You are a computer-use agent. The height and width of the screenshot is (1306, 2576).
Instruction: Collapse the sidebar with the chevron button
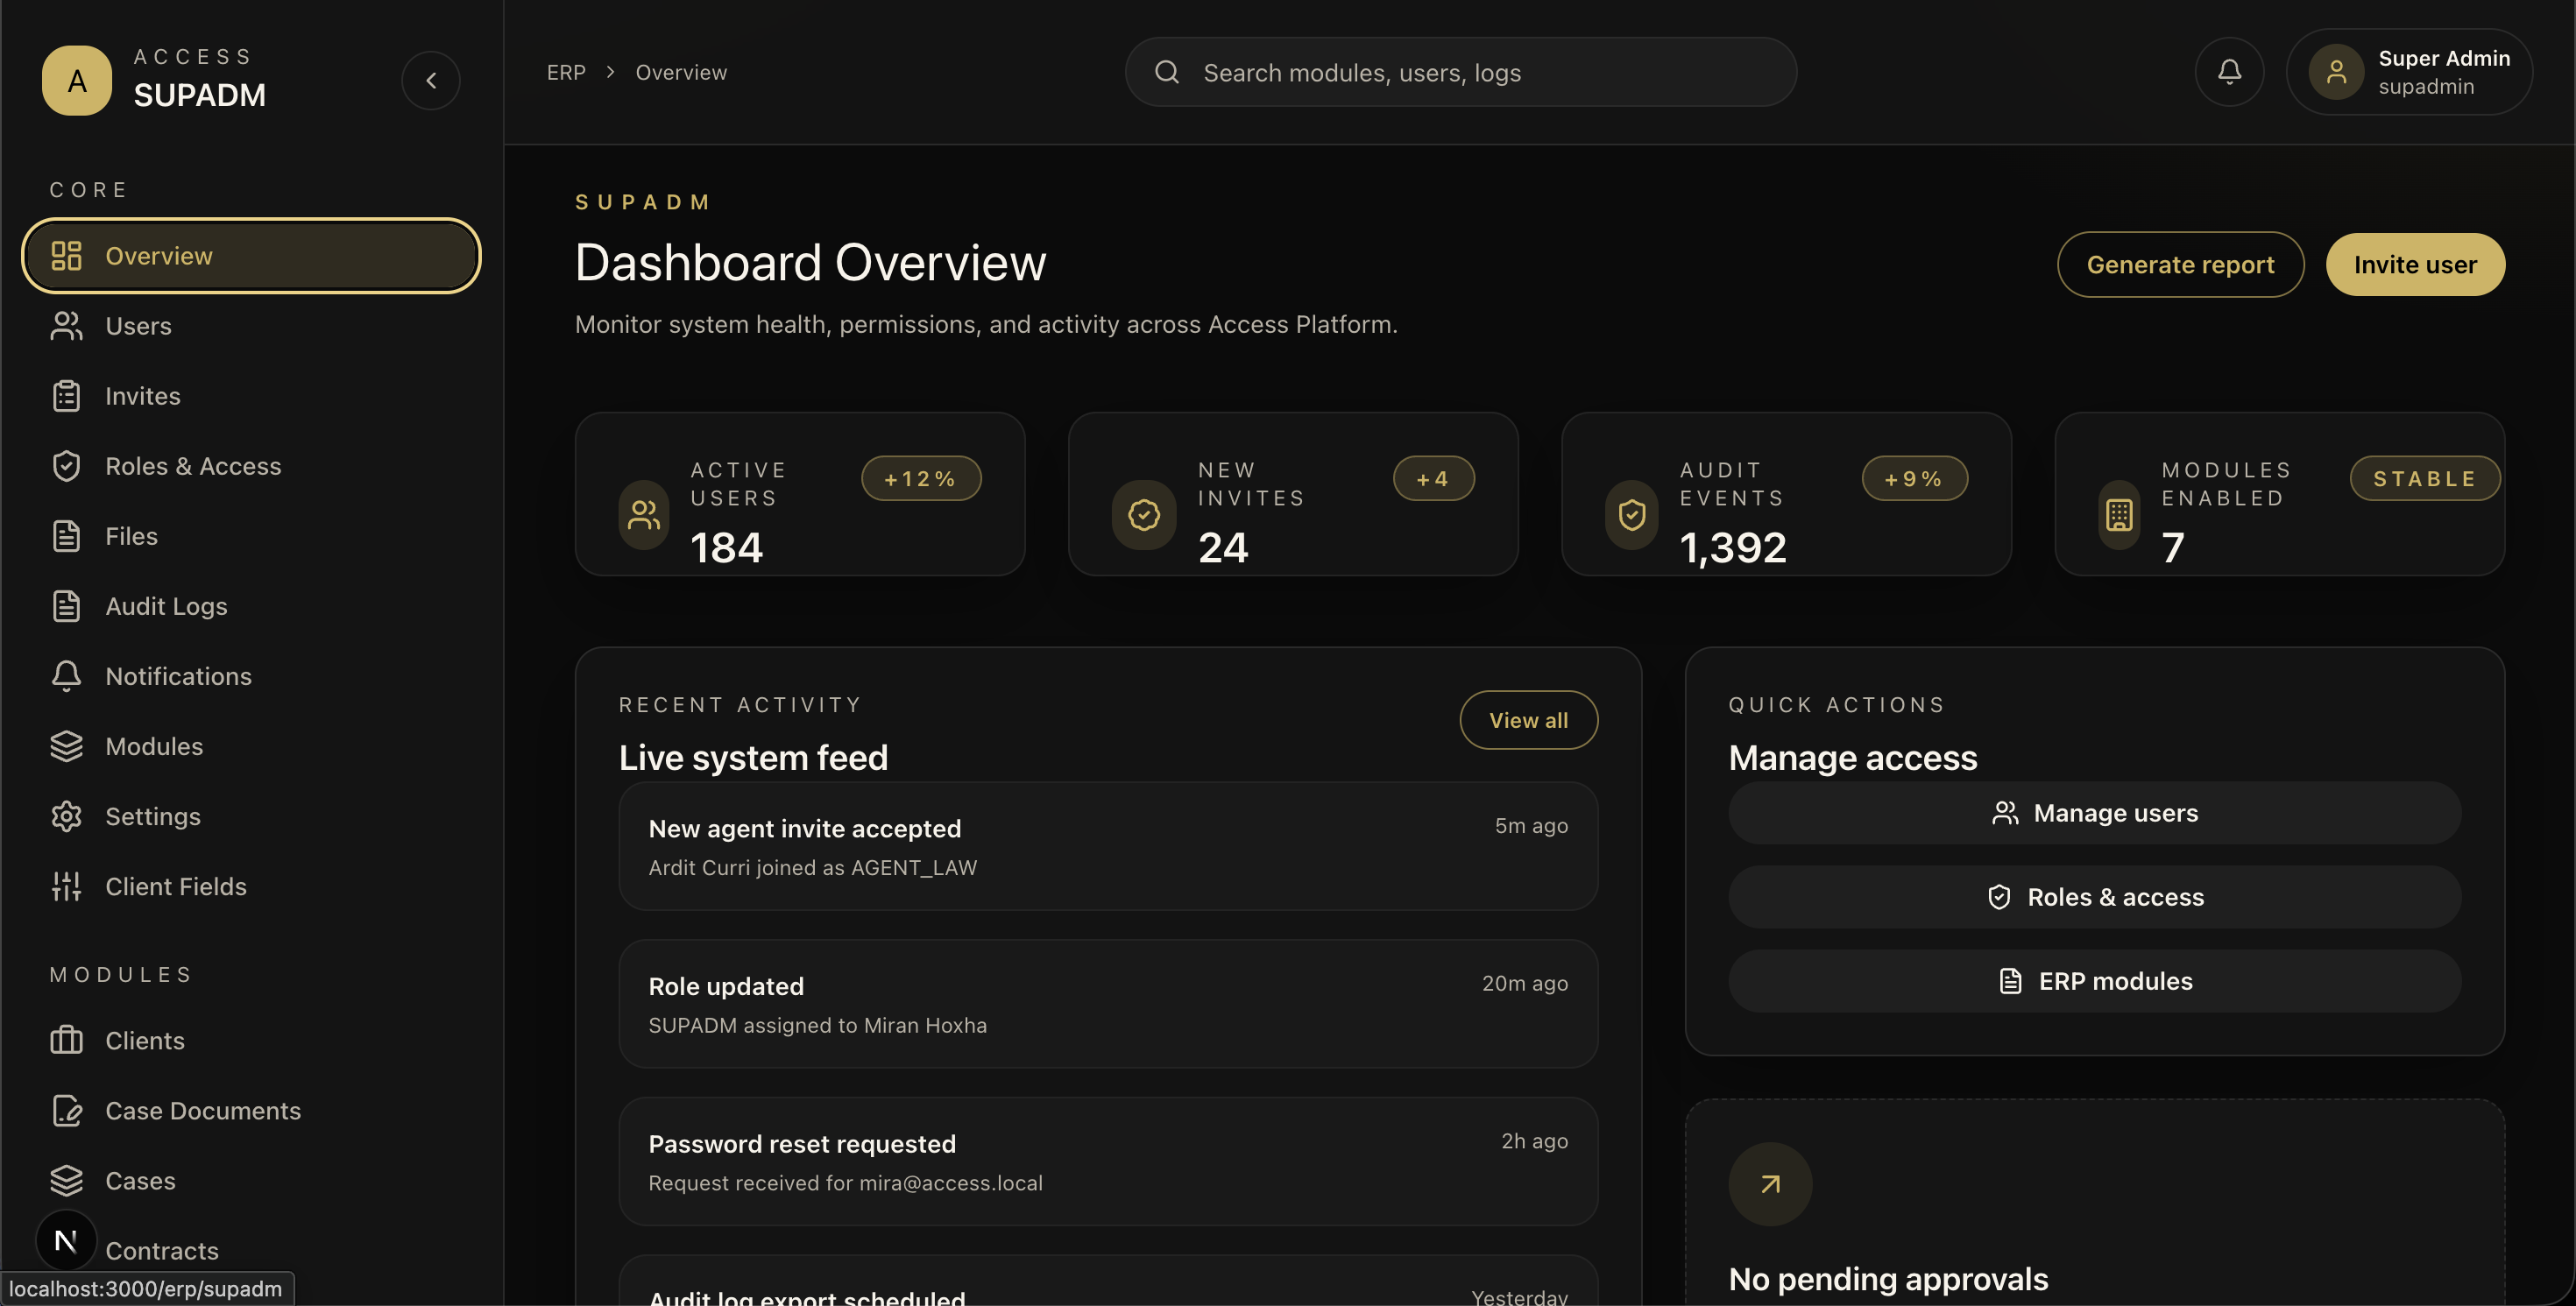click(431, 80)
